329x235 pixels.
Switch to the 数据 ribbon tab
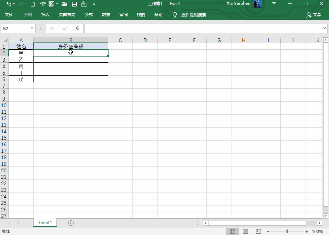point(106,14)
